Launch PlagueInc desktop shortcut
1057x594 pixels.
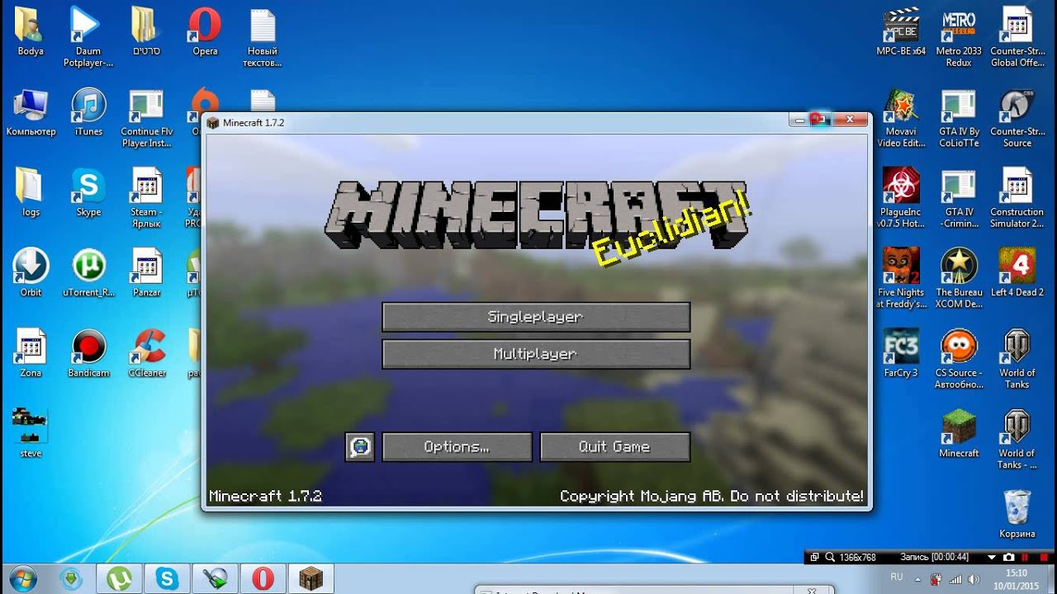point(901,198)
